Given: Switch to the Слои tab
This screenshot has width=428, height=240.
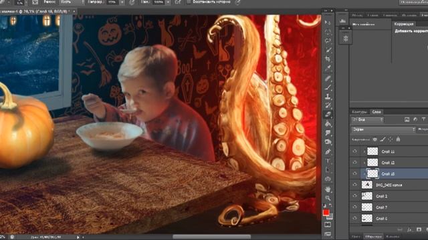Looking at the screenshot, I should point(377,112).
